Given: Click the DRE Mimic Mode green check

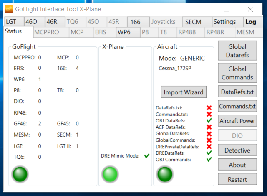Looking at the screenshot, I should coord(147,156).
